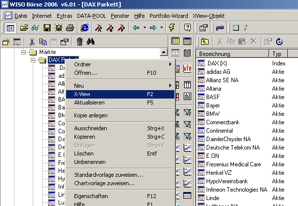Screen dimensions: 298x206
Task: Click the trash can delete icon
Action: point(79,42)
